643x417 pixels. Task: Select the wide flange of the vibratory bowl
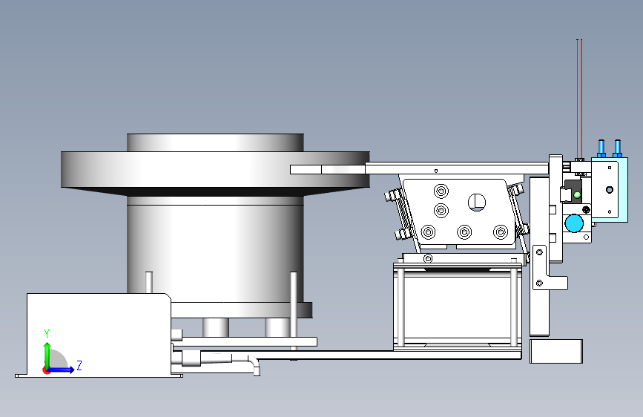(215, 169)
